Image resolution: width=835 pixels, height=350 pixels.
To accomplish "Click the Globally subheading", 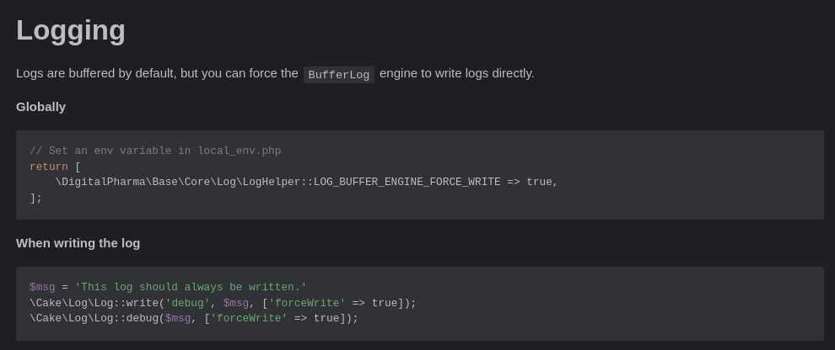I will pyautogui.click(x=40, y=107).
